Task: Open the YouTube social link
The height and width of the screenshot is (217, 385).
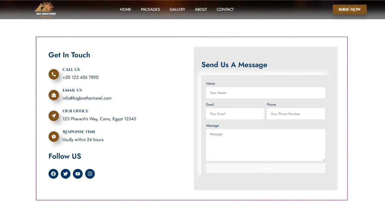Action: click(78, 174)
